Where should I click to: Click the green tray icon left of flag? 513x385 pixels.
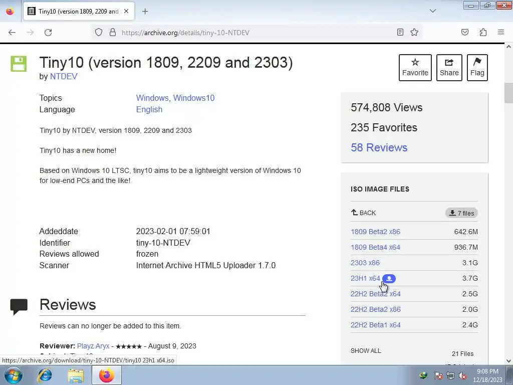coord(424,375)
